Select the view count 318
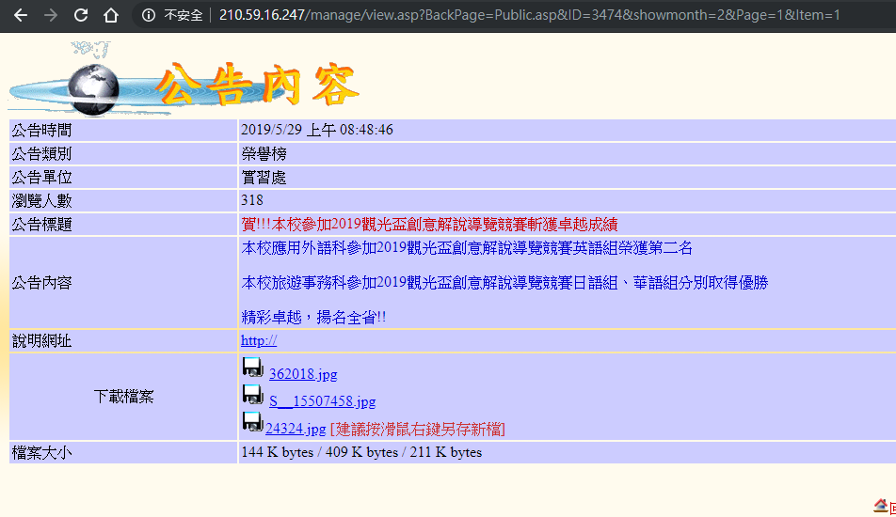This screenshot has width=896, height=517. (x=252, y=200)
